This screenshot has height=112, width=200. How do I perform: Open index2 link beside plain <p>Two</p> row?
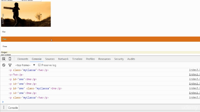[194, 74]
